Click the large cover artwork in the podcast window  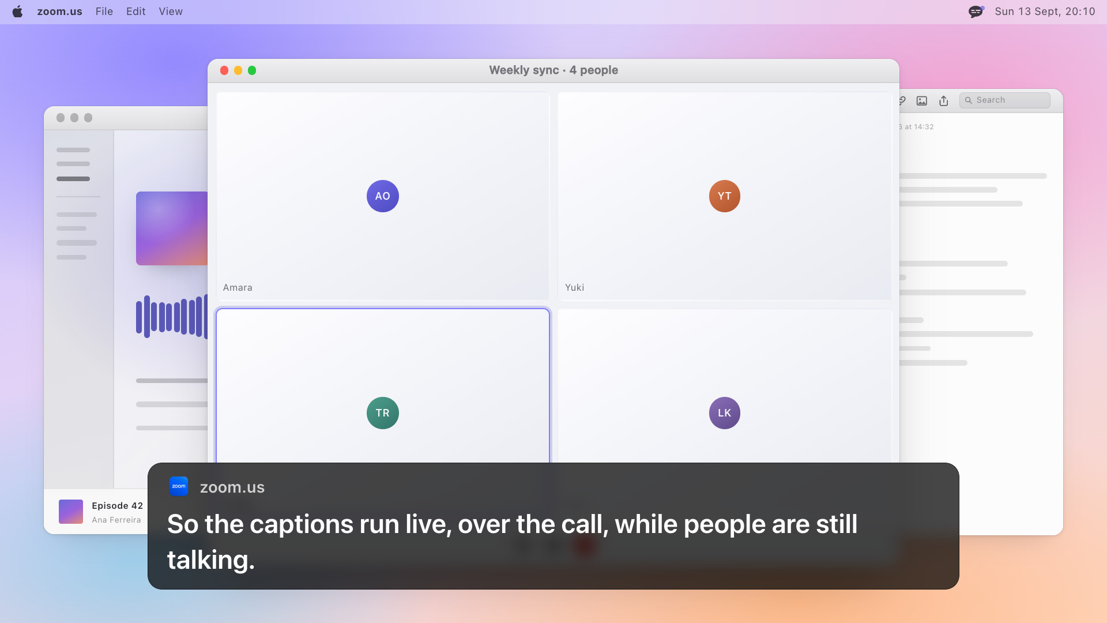[172, 228]
